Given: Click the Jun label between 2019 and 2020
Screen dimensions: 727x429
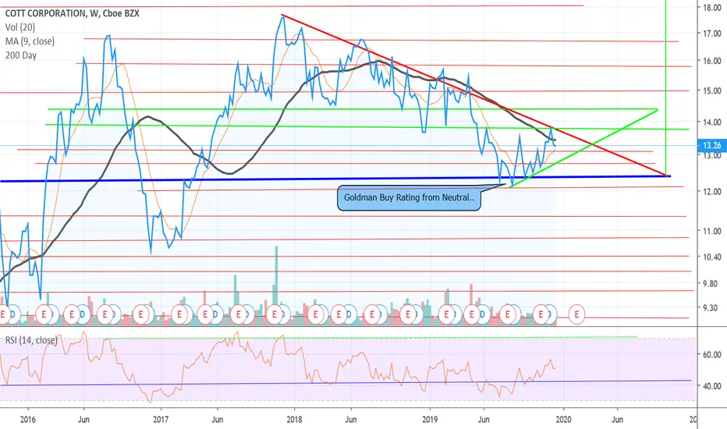Looking at the screenshot, I should tap(484, 420).
